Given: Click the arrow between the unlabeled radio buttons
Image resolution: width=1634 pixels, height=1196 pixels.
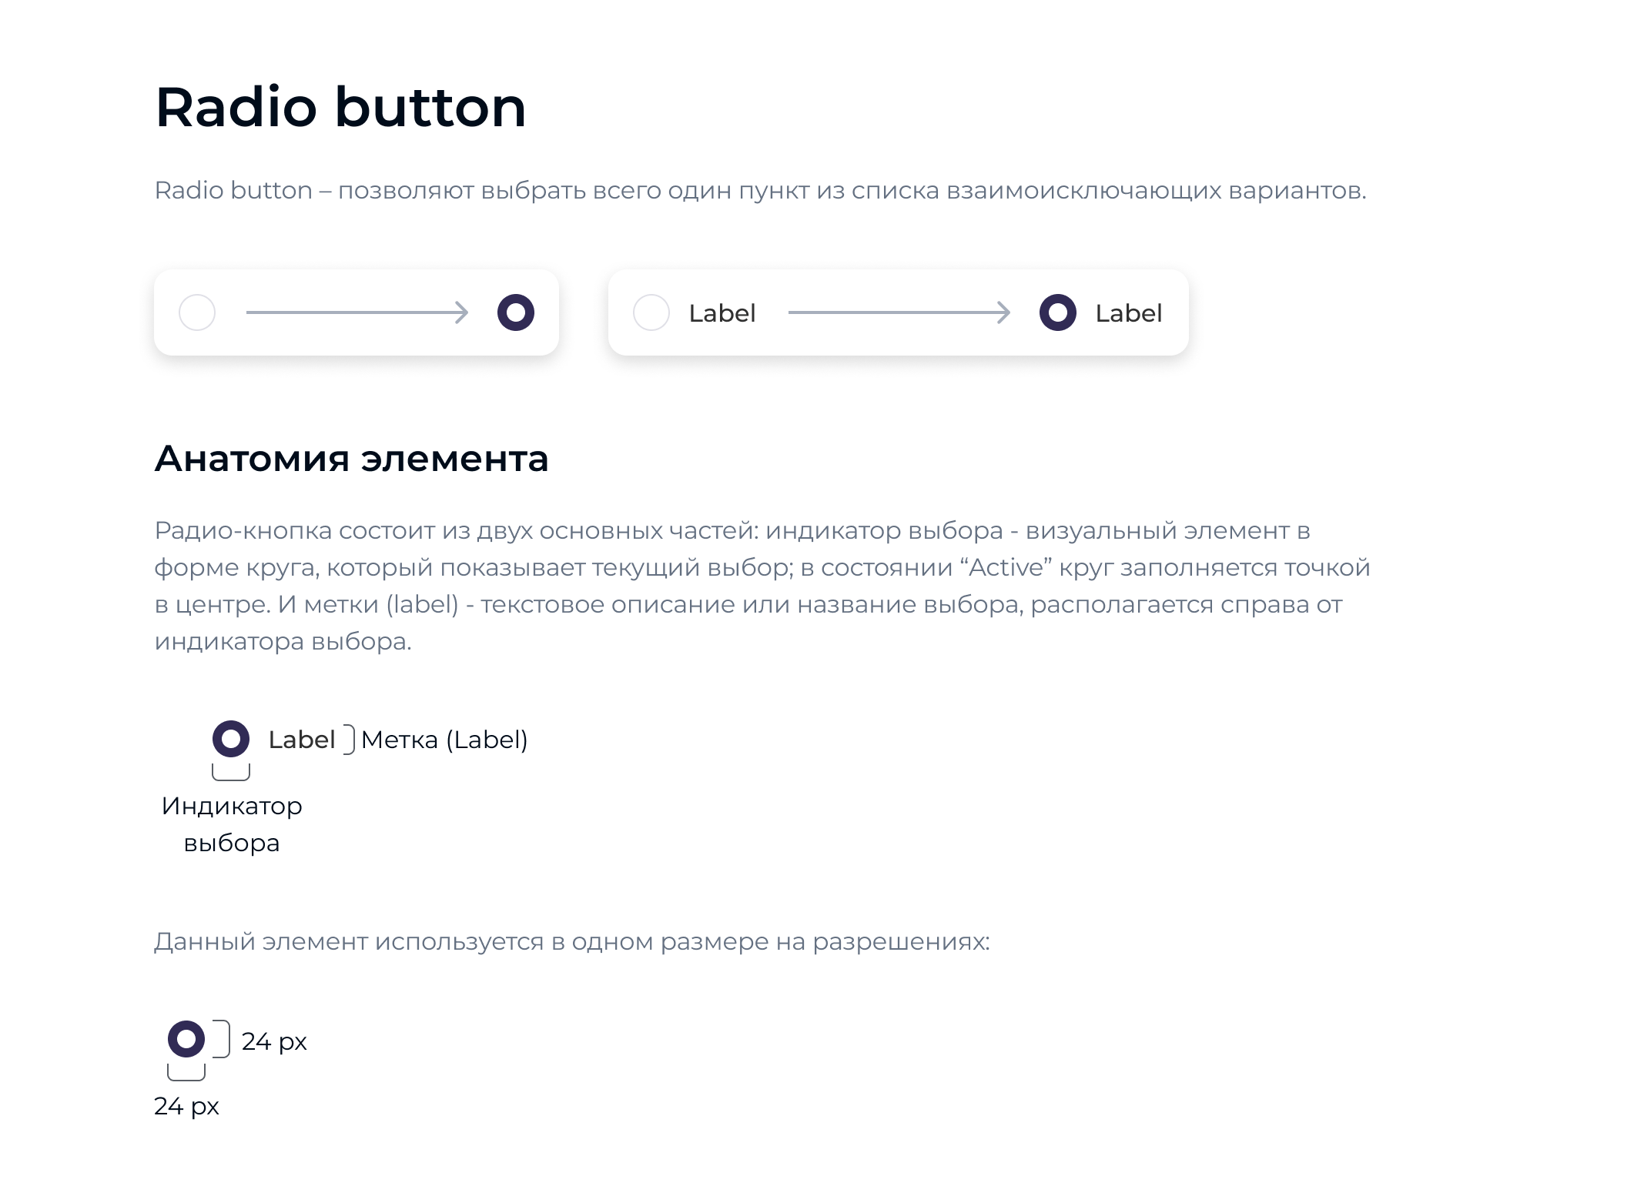Looking at the screenshot, I should [357, 312].
